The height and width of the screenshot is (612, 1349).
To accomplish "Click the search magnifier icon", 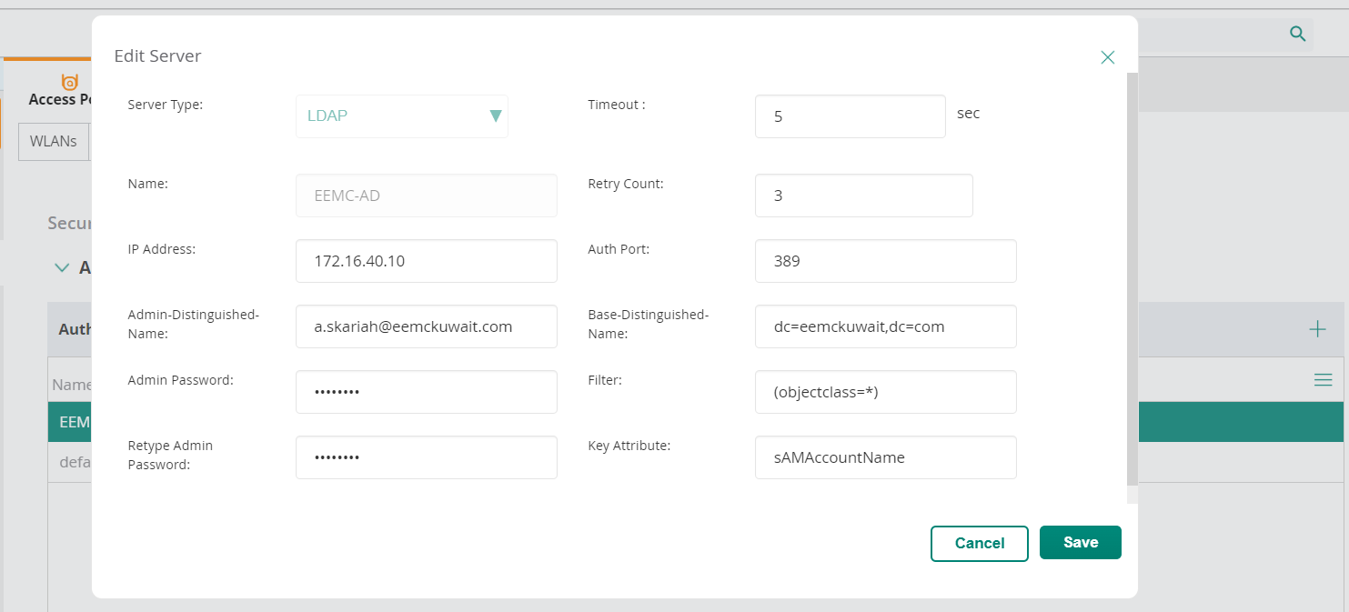I will (1298, 35).
